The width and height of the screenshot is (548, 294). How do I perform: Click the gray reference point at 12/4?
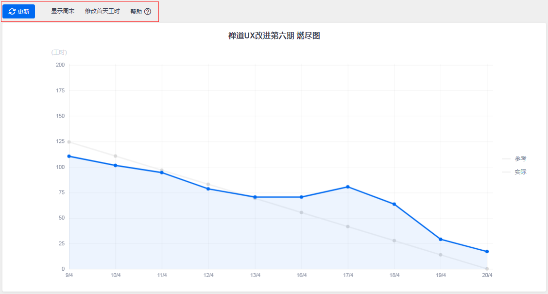[208, 184]
